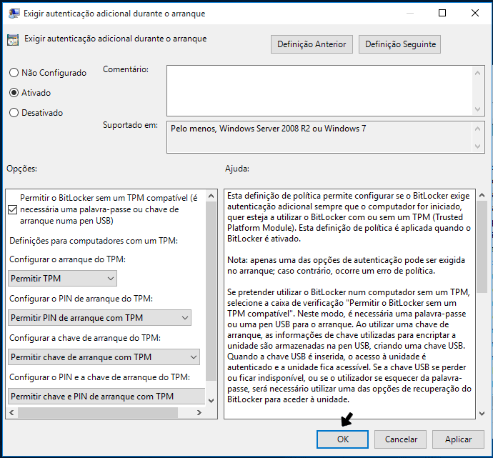
Task: Select the Não Configurado radio button
Action: [x=14, y=73]
